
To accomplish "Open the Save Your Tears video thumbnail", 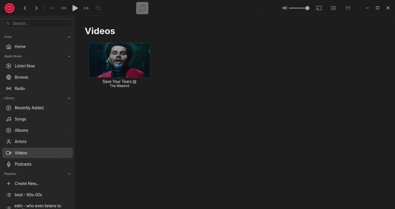I will (x=119, y=60).
